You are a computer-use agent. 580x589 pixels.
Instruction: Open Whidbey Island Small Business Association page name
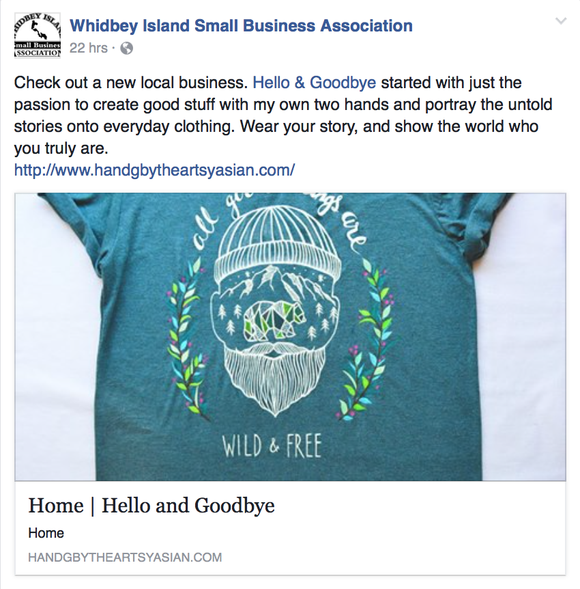241,26
